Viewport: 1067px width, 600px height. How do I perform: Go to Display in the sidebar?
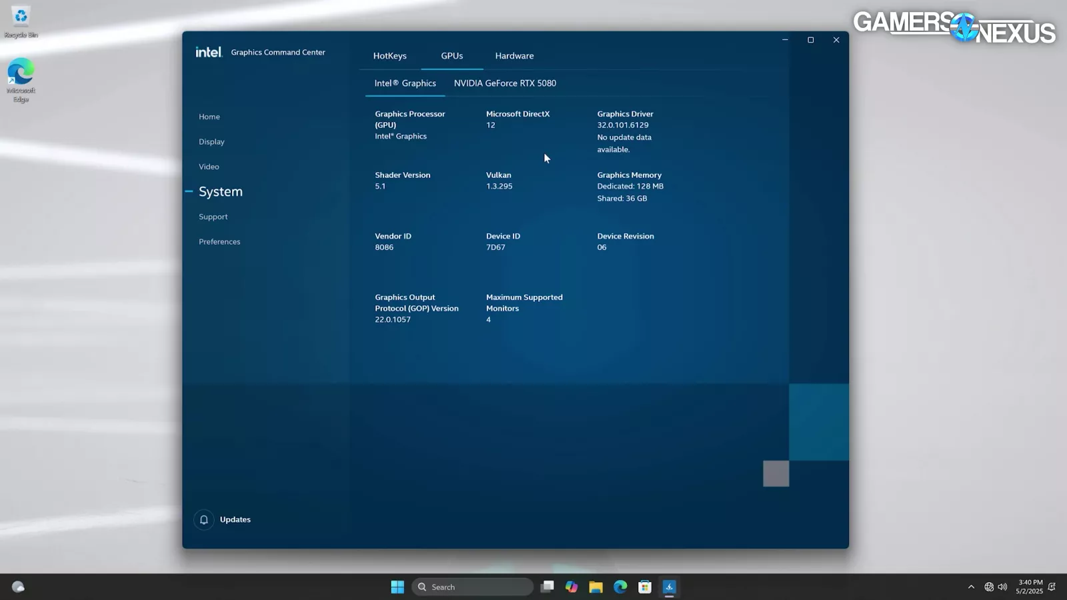pyautogui.click(x=211, y=142)
